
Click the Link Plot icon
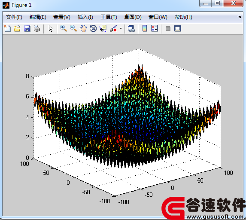[131, 29]
